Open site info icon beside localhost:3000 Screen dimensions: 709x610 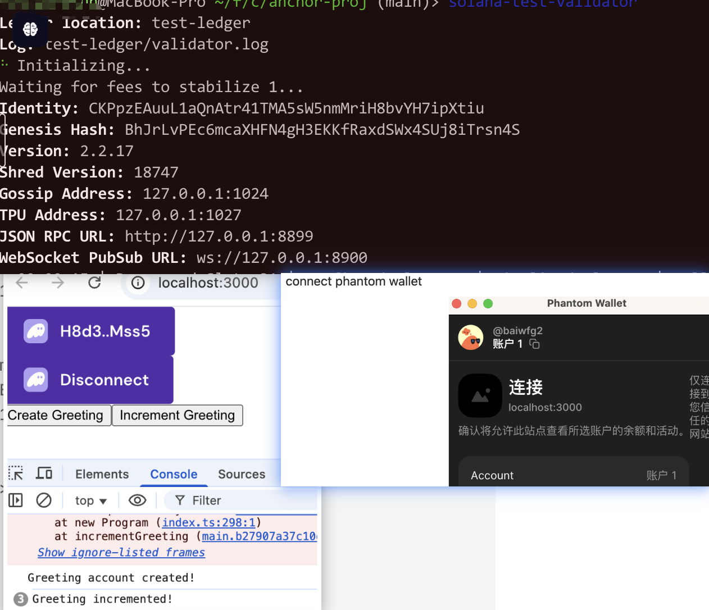138,283
